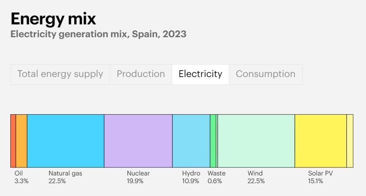
Task: Select the Electricity tab
Action: pyautogui.click(x=200, y=74)
